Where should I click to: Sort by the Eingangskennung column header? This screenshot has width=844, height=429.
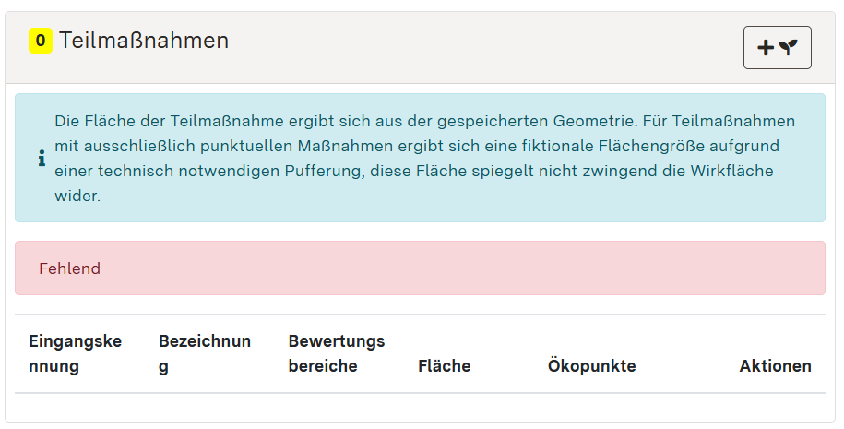[75, 353]
